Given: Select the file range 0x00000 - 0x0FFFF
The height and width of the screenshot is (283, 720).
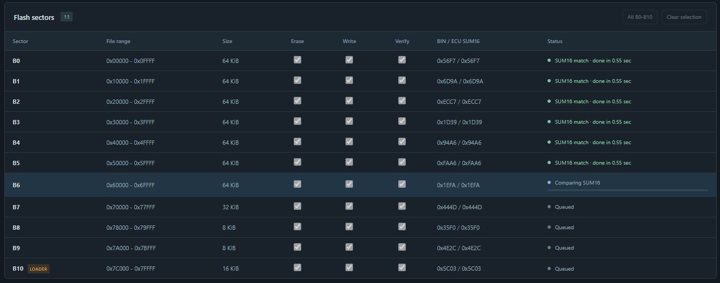Looking at the screenshot, I should point(130,61).
